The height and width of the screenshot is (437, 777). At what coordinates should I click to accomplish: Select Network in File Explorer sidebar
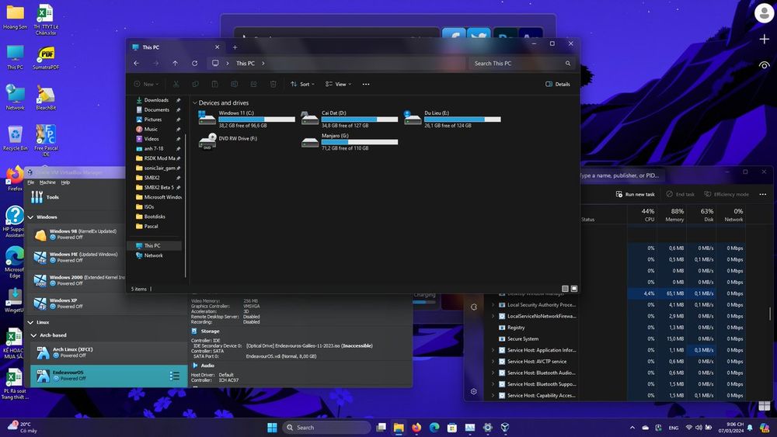pos(153,255)
